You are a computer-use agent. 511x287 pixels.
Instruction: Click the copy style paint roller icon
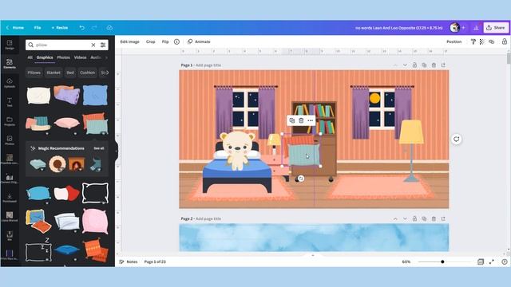(473, 41)
